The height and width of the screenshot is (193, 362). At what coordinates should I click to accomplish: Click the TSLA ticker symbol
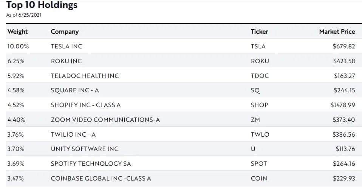click(x=258, y=46)
